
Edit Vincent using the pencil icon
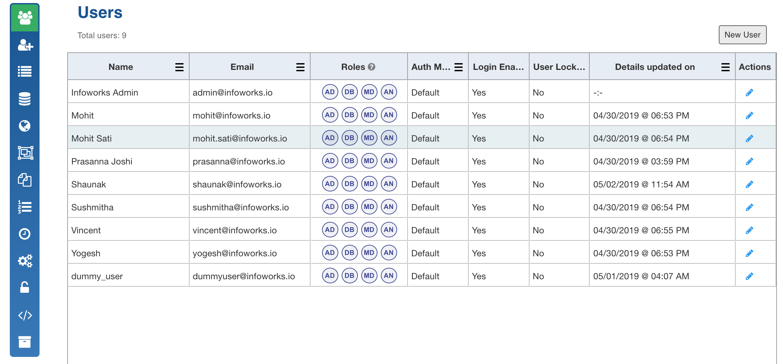(x=749, y=230)
